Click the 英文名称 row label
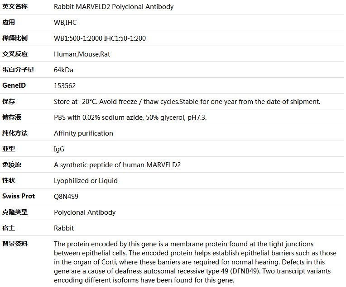 point(15,7)
